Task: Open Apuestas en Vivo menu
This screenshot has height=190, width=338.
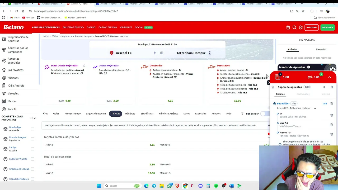Action: (x=73, y=27)
